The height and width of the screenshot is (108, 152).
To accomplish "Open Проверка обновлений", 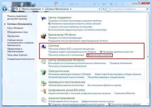I will 121,63.
